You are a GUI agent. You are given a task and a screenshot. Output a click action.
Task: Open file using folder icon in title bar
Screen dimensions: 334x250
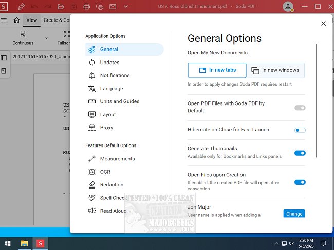click(61, 7)
